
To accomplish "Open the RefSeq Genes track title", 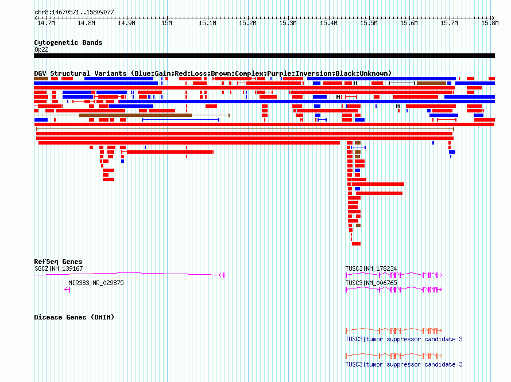I will coord(59,262).
